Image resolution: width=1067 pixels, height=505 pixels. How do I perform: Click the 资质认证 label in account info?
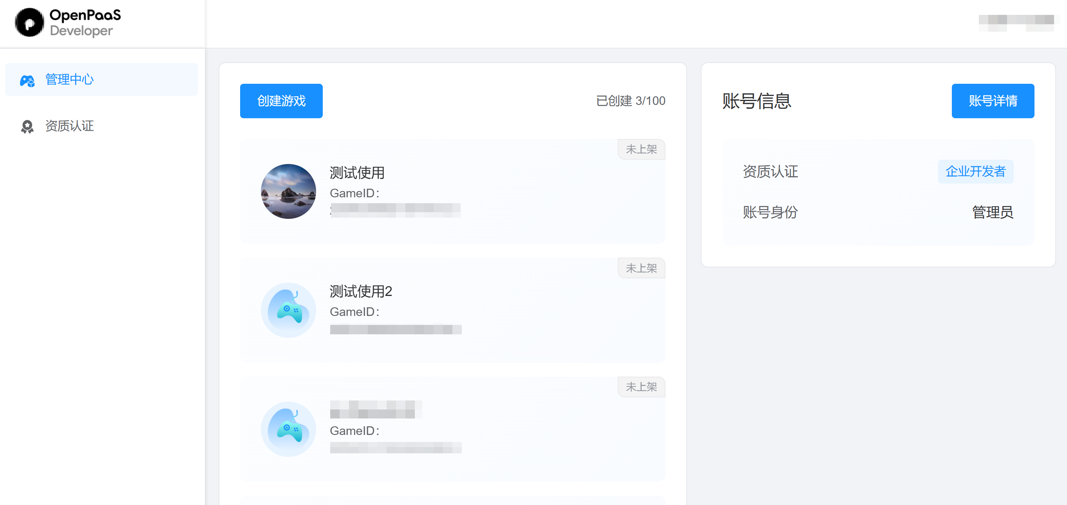coord(770,171)
